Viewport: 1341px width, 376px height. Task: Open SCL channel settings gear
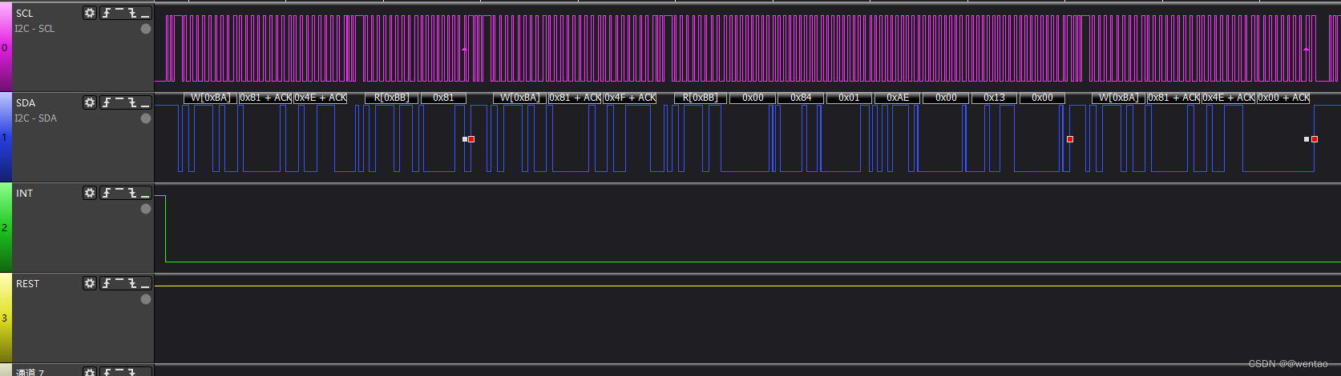pos(90,13)
